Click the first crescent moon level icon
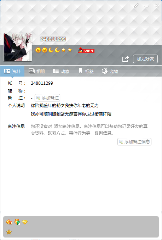 tap(51, 50)
